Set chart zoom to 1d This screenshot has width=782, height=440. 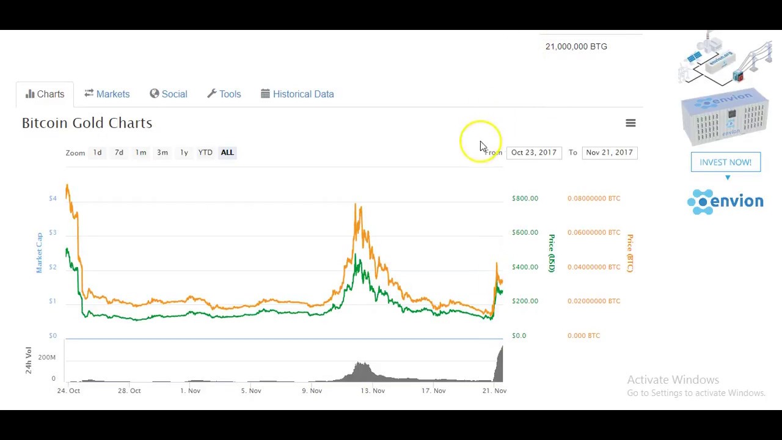97,152
